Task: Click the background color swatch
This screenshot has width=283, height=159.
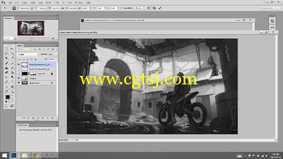Action: 11,100
